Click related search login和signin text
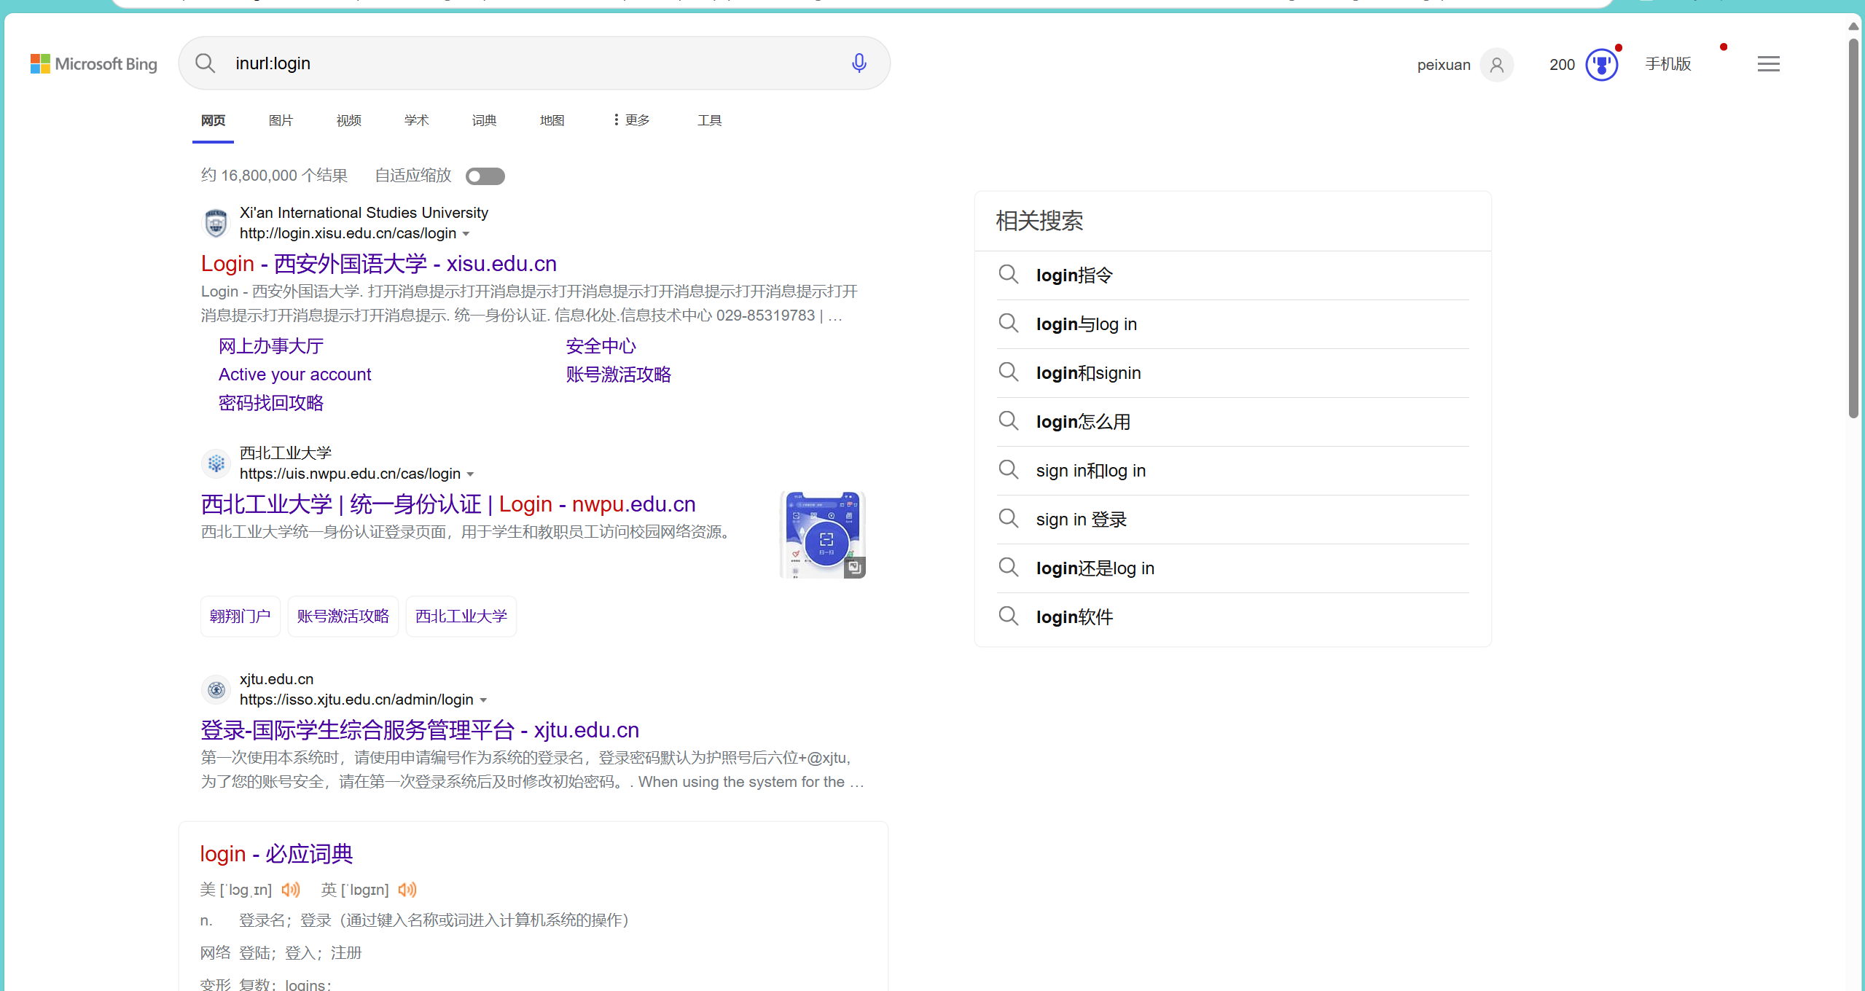The image size is (1865, 991). pos(1089,373)
